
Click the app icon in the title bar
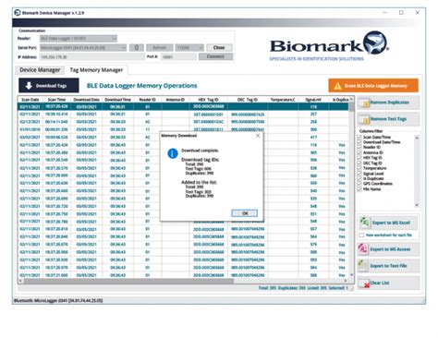coord(18,13)
